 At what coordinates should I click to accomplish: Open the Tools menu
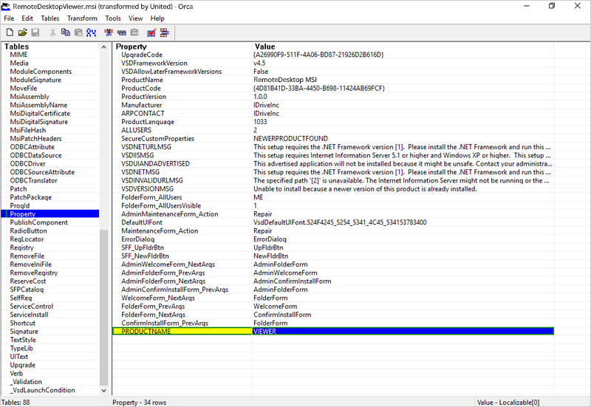(113, 18)
